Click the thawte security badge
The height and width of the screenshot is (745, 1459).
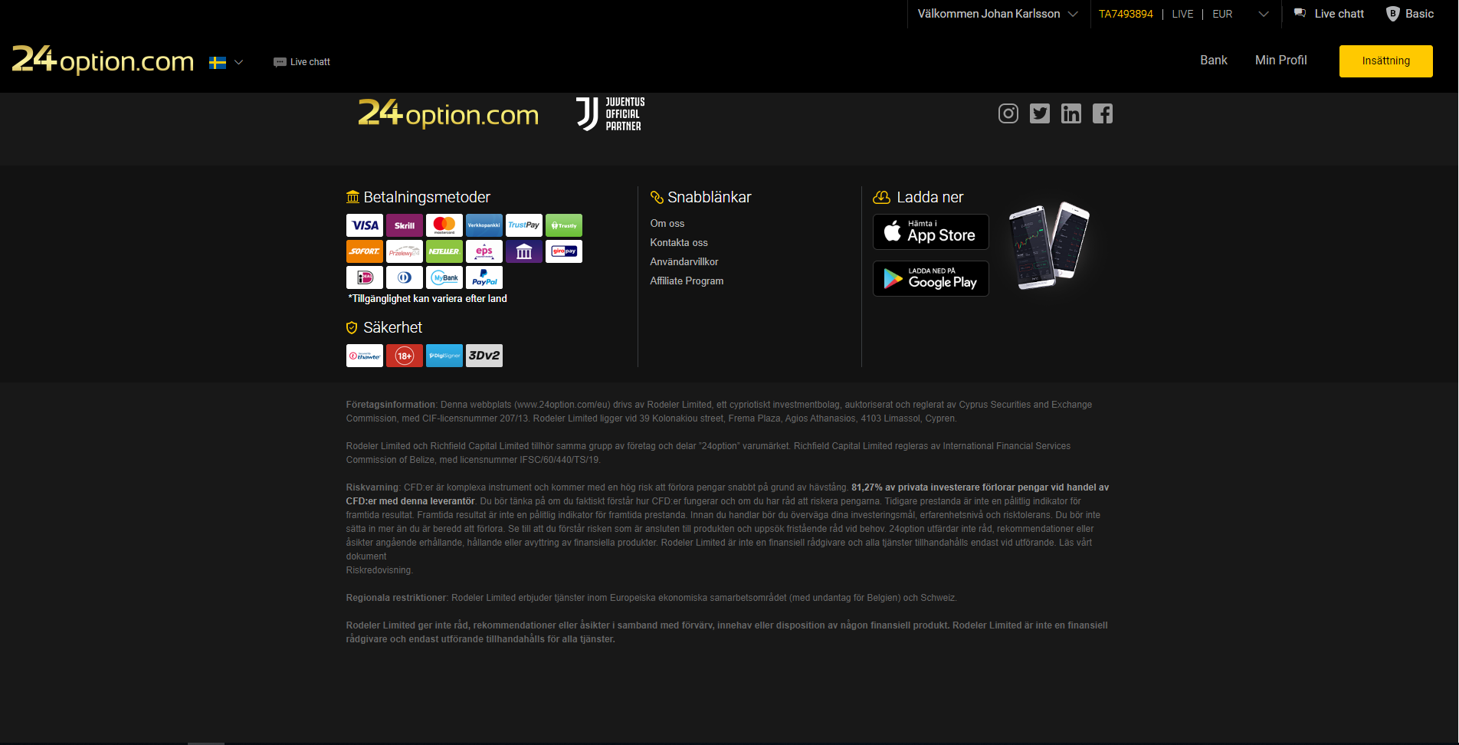coord(365,356)
